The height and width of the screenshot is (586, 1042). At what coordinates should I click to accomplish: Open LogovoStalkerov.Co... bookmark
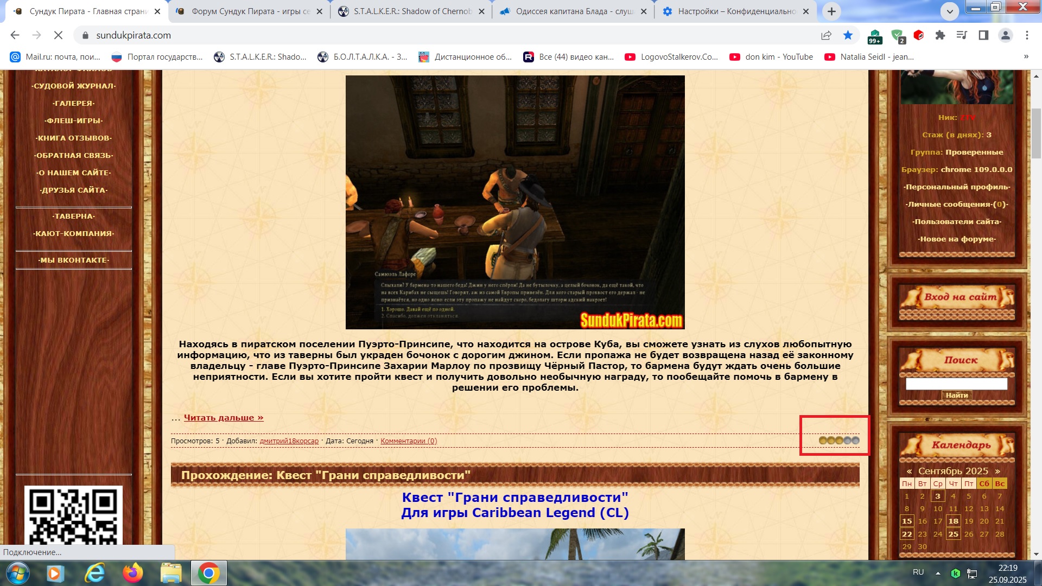[x=671, y=56]
